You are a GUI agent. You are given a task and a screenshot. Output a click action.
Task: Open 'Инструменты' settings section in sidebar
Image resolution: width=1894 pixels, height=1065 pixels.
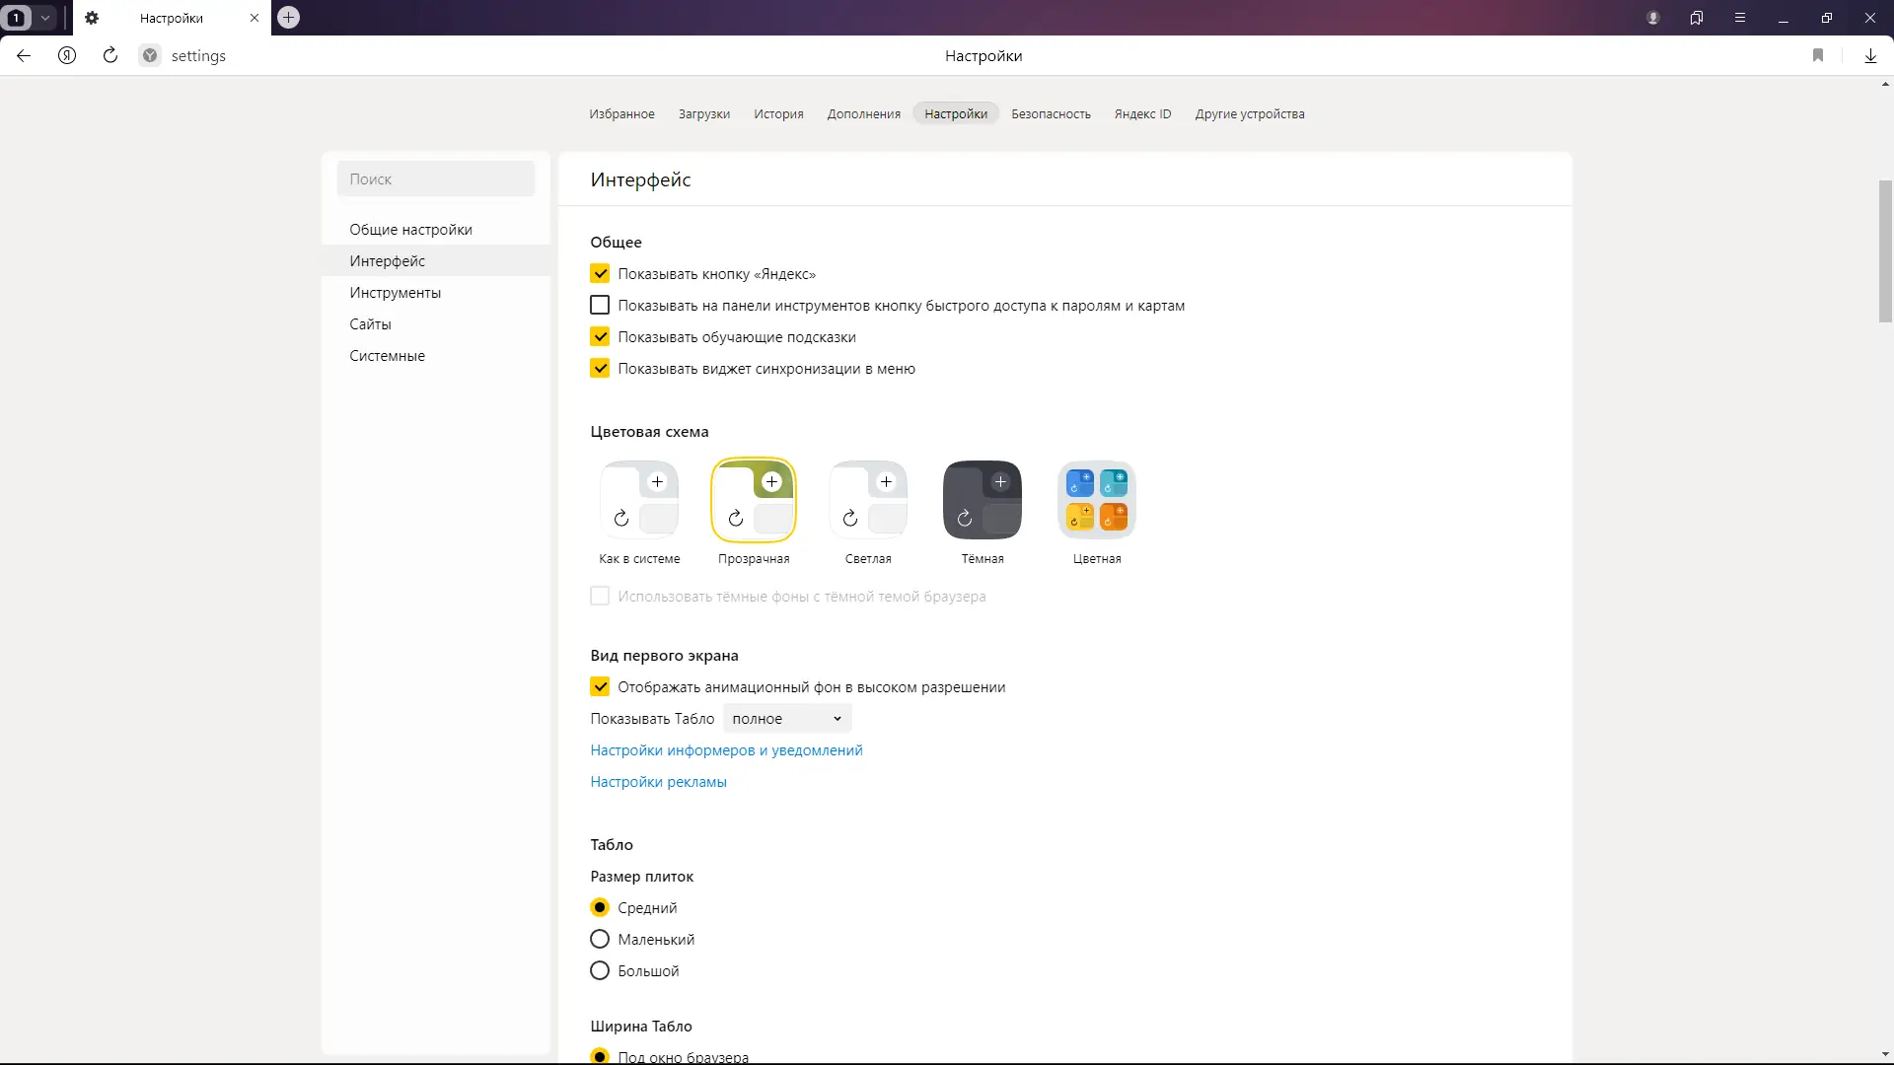click(x=395, y=293)
